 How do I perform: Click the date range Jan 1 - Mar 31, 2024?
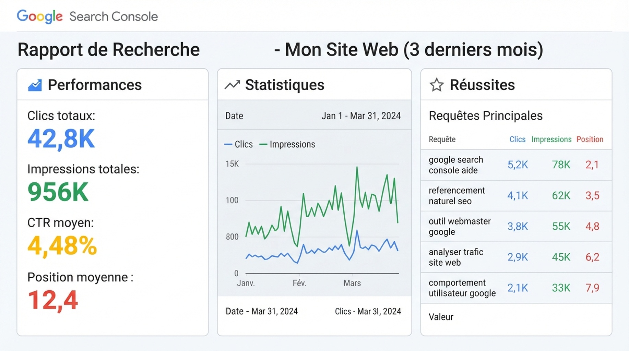[x=361, y=116]
